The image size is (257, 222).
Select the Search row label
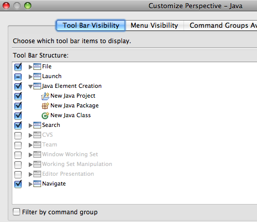51,125
